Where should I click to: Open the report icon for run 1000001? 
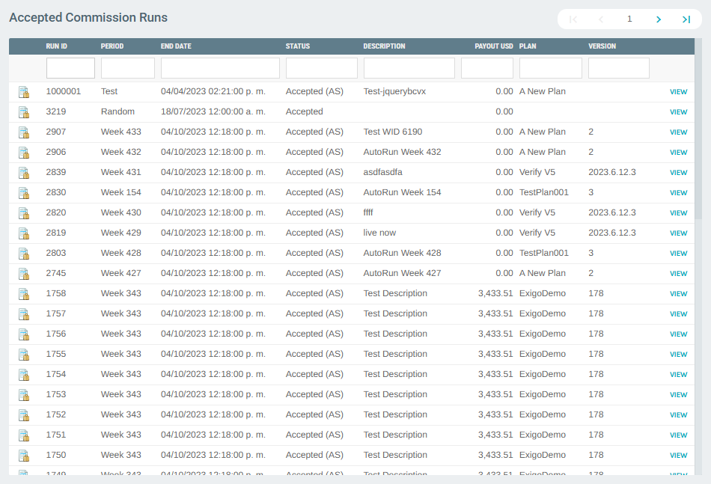pyautogui.click(x=25, y=91)
